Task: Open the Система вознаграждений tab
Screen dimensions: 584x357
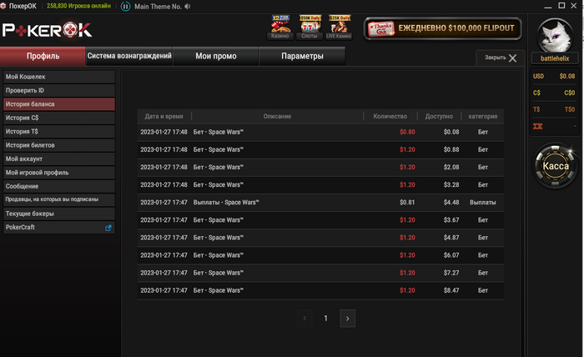Action: click(129, 56)
